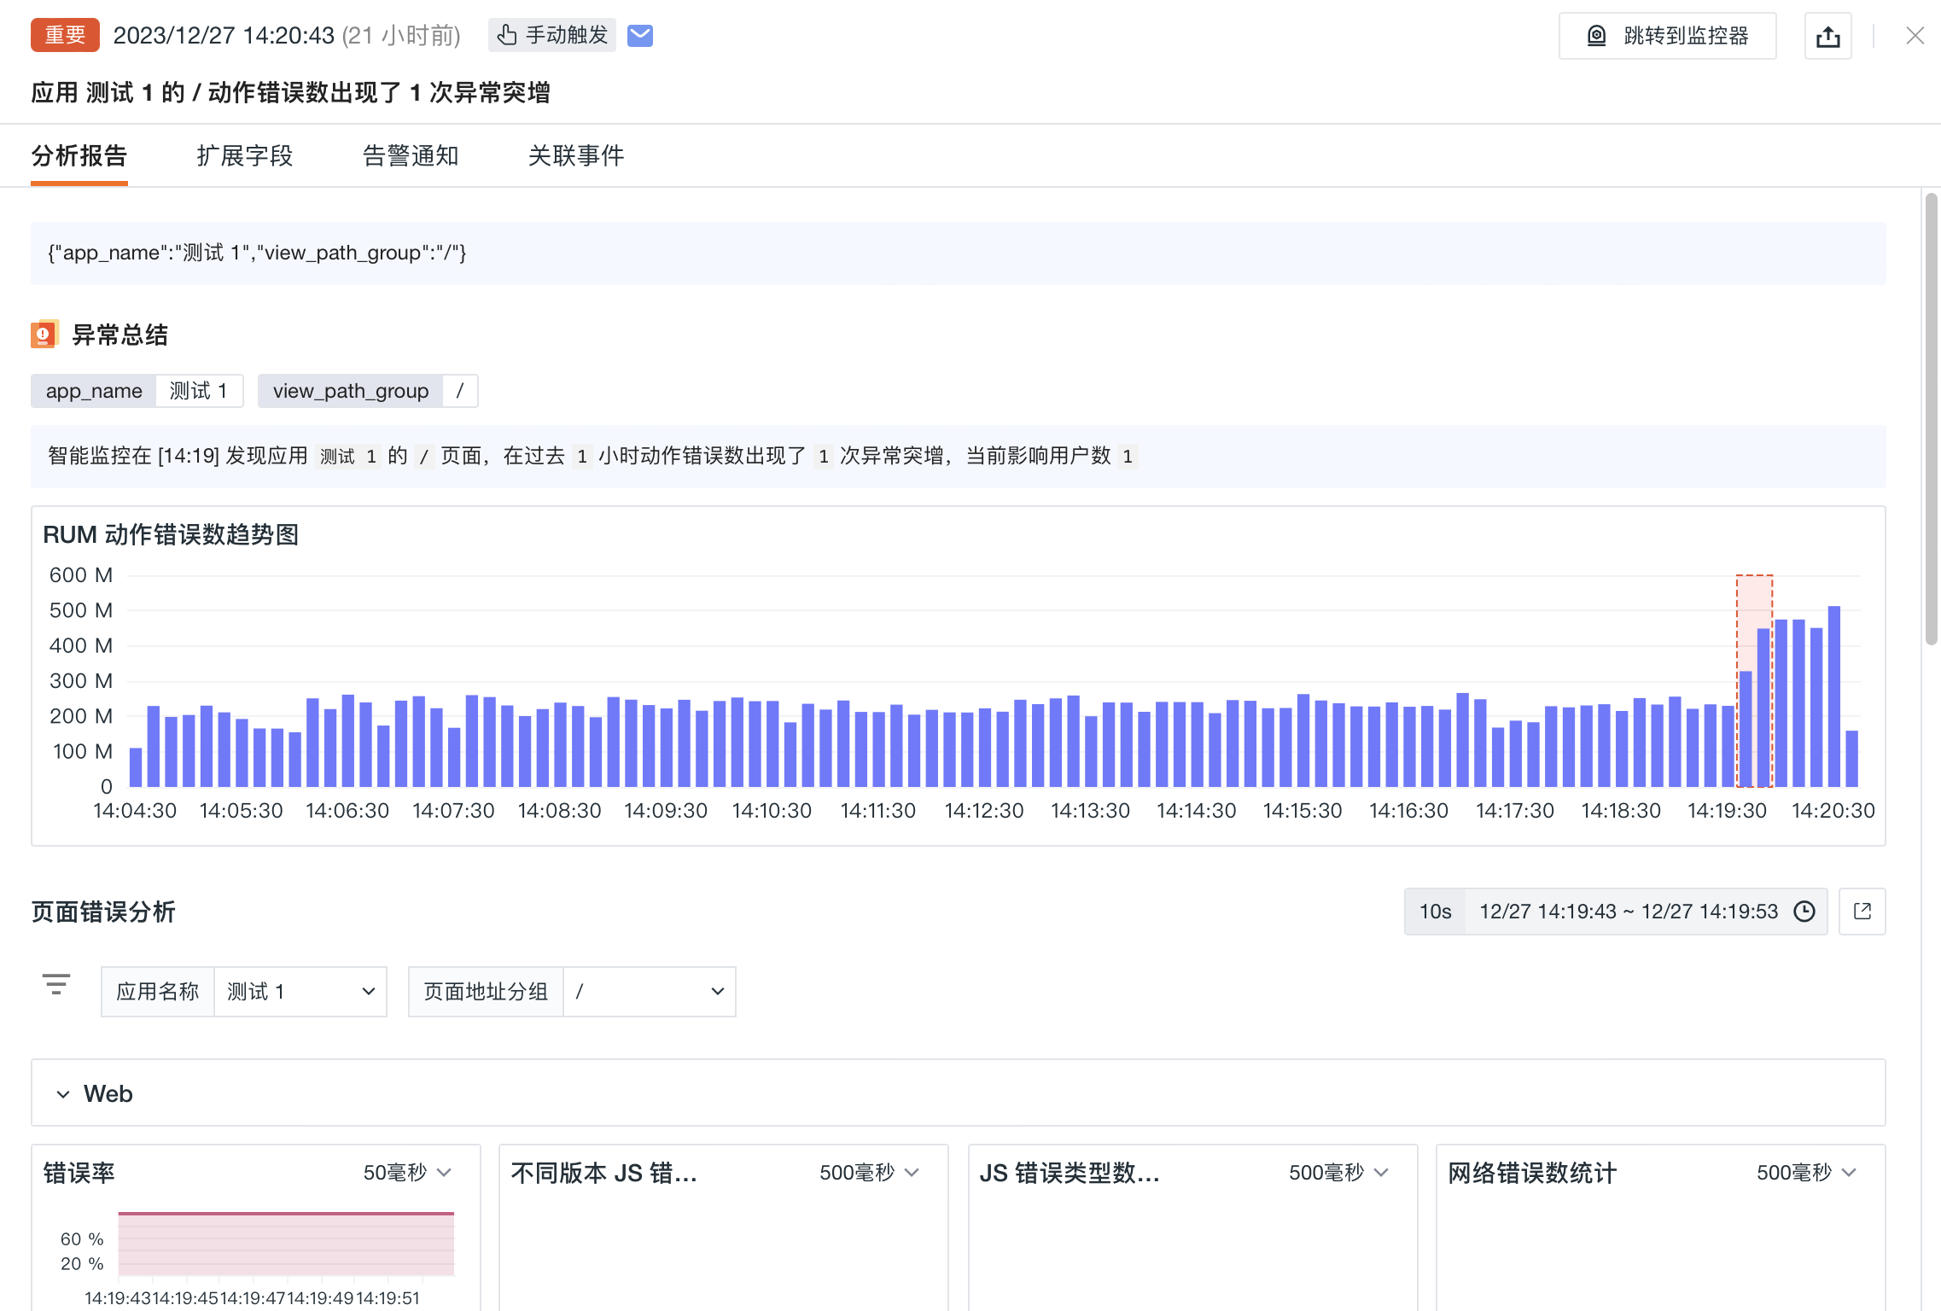The image size is (1941, 1311).
Task: Click the 14:04:30 axis label
Action: point(135,811)
